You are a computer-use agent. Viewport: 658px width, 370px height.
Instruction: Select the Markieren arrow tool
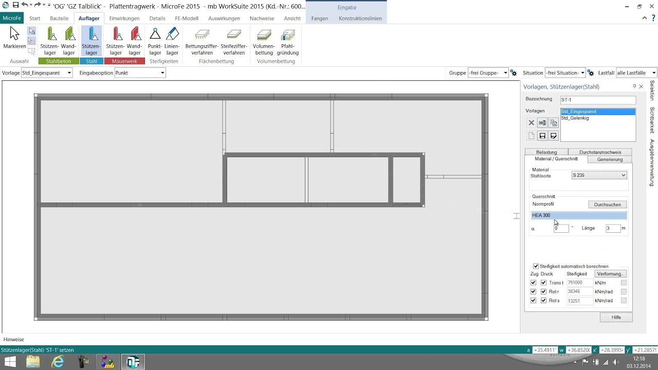tap(14, 39)
